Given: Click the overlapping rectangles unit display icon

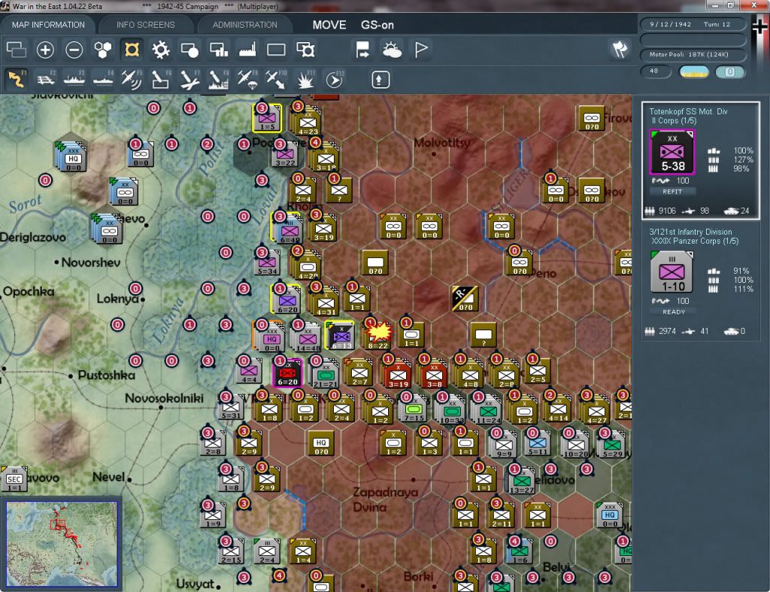Looking at the screenshot, I should (x=17, y=50).
